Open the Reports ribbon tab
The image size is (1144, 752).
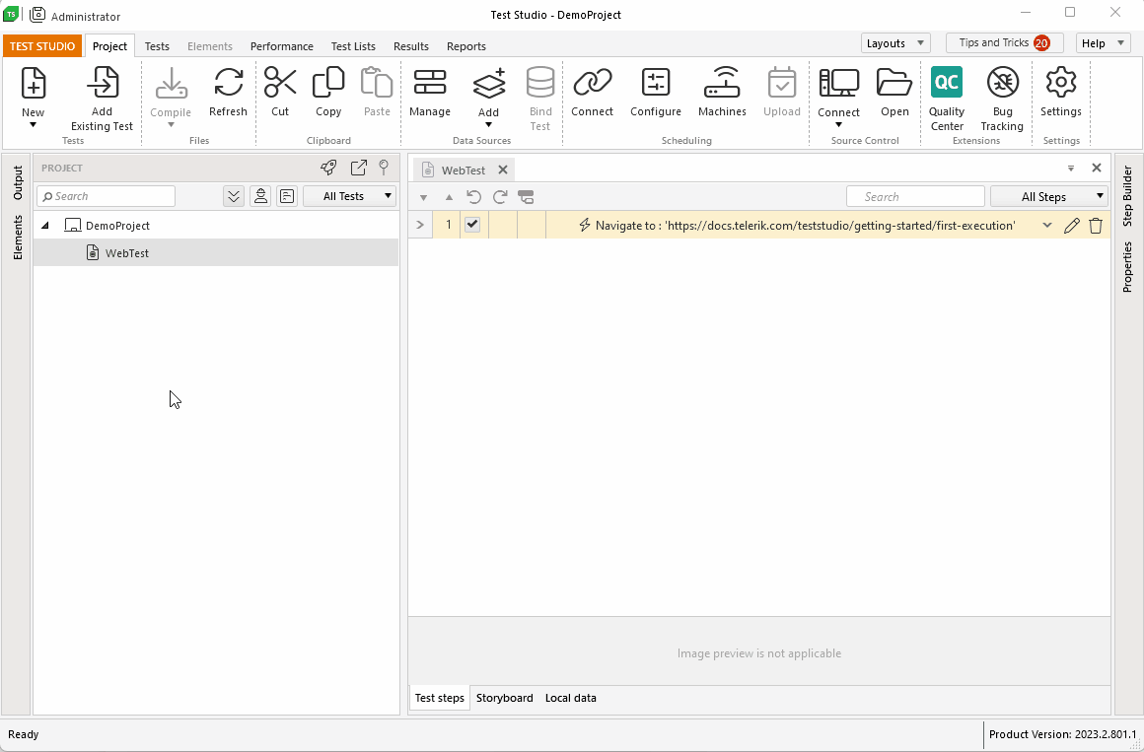466,46
